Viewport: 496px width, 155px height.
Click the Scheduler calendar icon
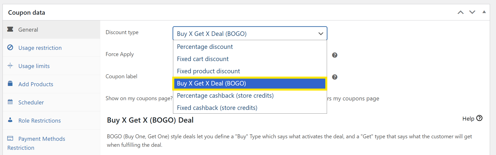[x=10, y=102]
